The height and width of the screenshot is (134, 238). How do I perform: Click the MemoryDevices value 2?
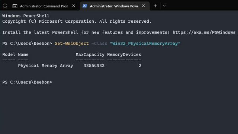point(140,66)
